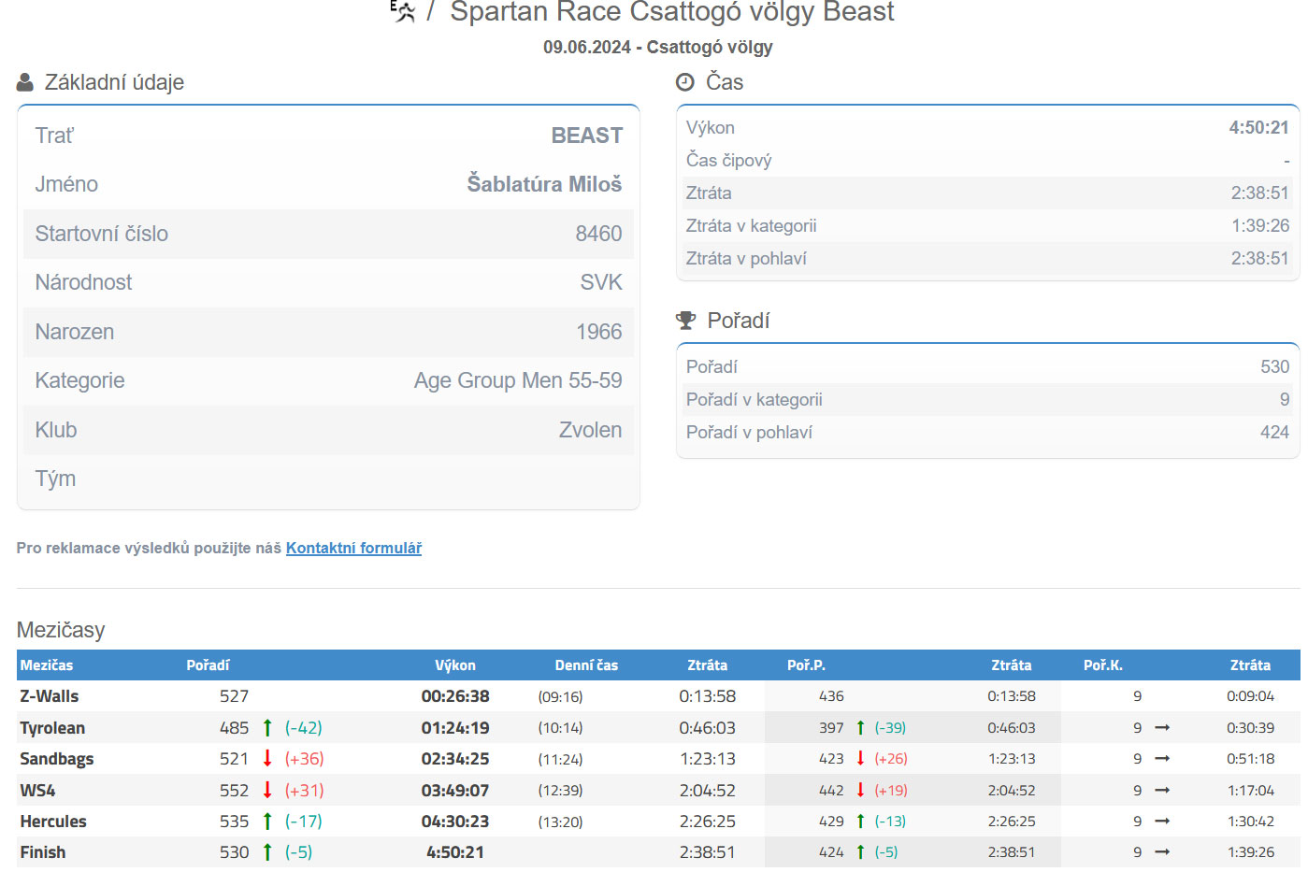Click green up arrow next to Finish rank 530
Image resolution: width=1308 pixels, height=872 pixels.
pos(267,851)
